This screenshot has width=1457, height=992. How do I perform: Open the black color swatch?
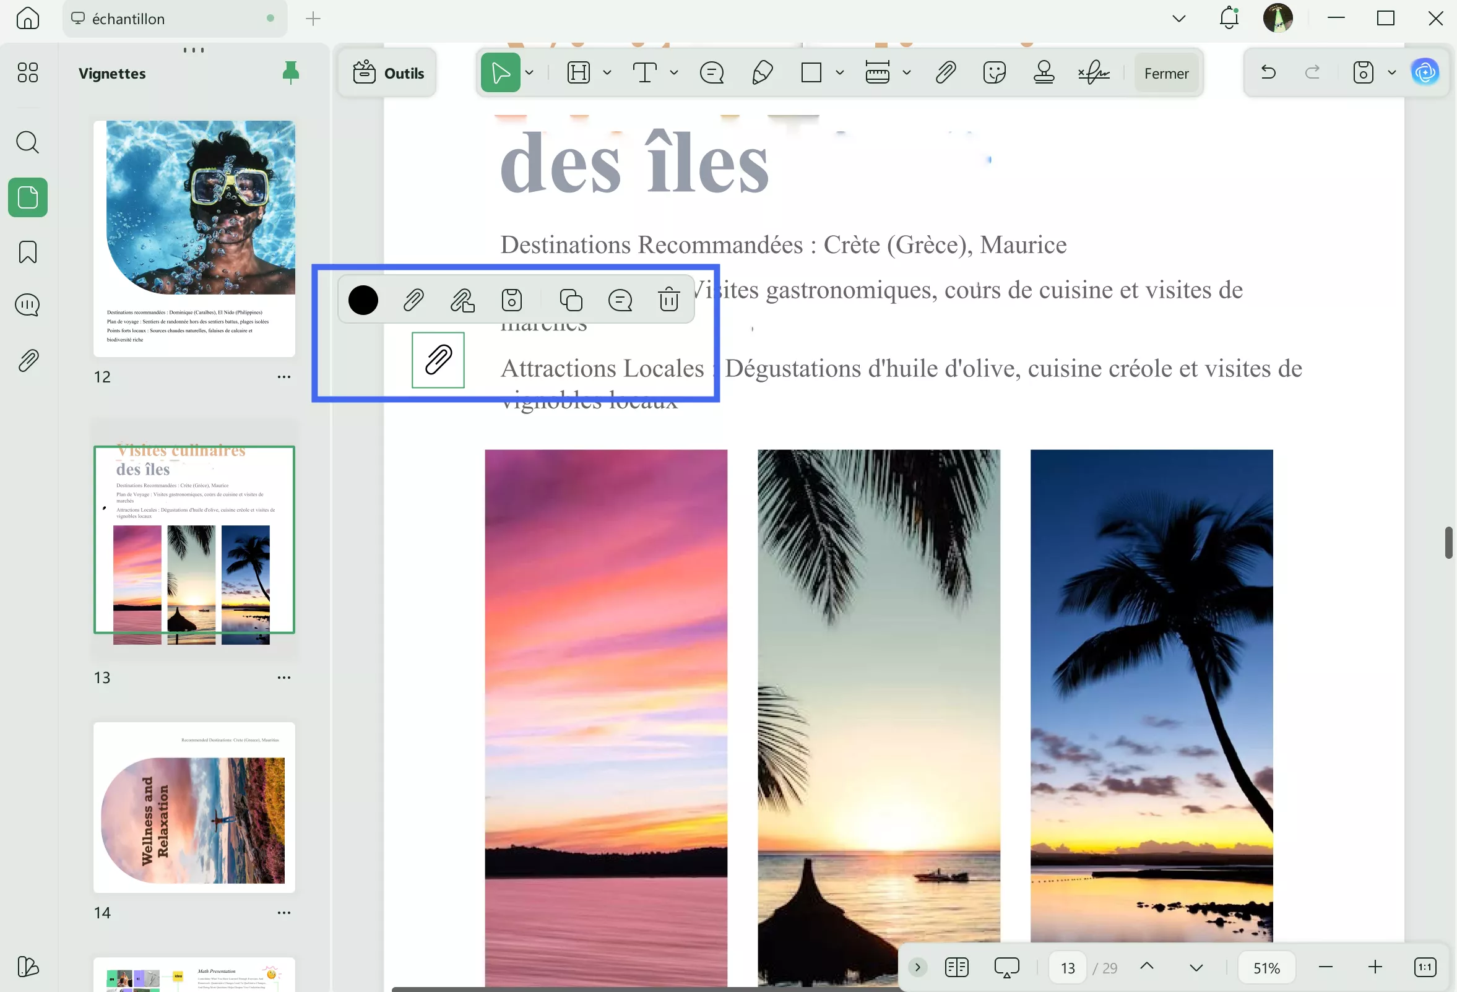click(363, 300)
